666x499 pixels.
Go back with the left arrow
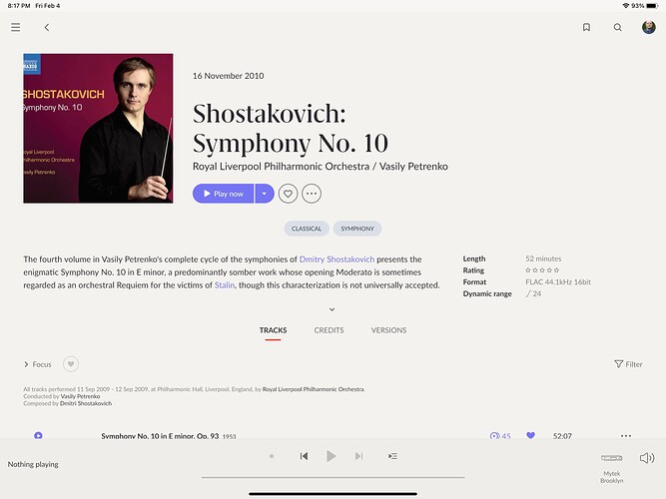click(47, 27)
